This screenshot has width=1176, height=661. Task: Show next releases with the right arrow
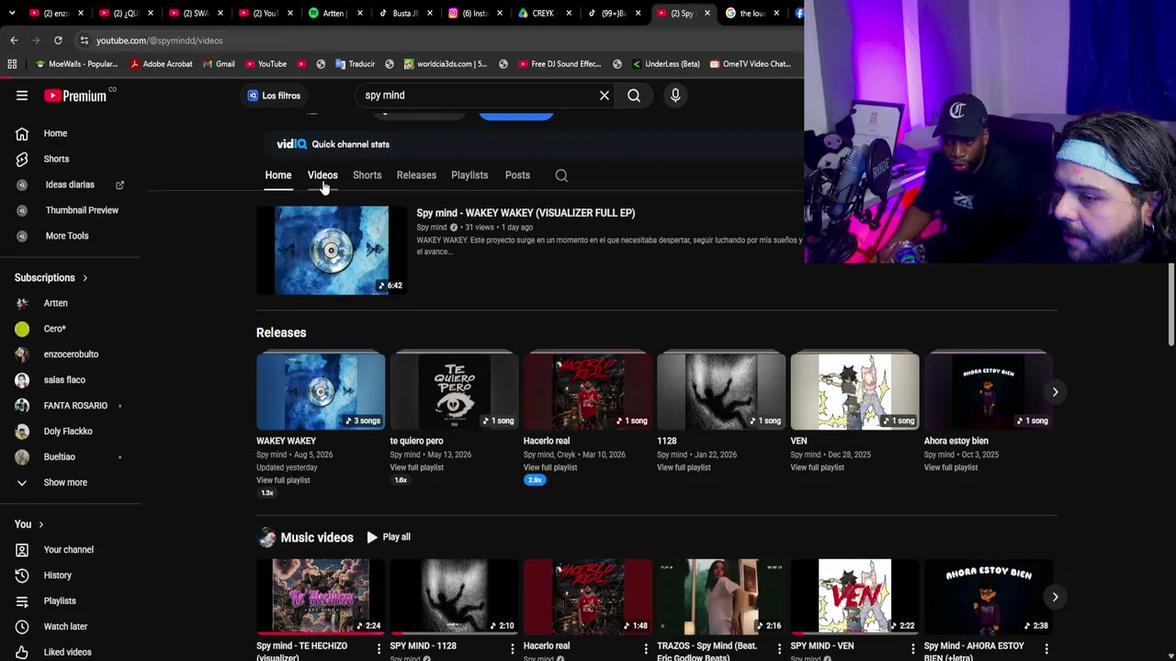(x=1055, y=392)
